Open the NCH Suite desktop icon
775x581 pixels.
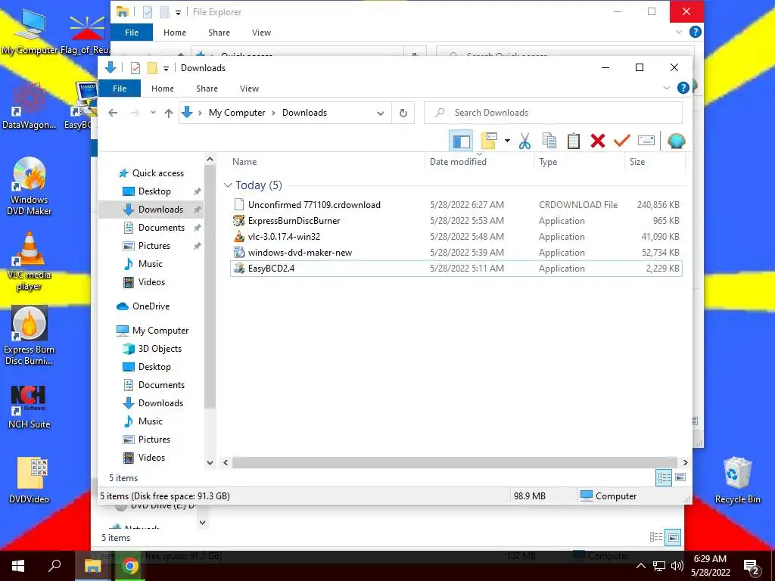30,406
